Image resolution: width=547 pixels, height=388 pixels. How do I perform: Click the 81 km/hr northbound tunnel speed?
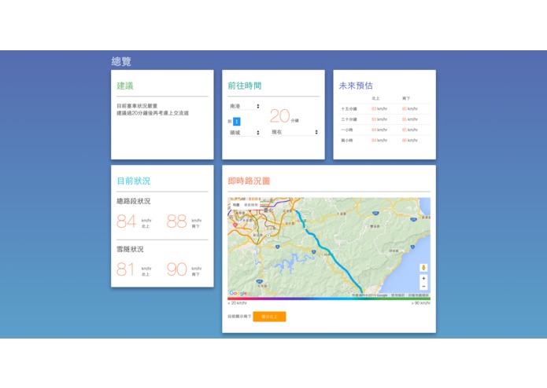[x=135, y=269]
